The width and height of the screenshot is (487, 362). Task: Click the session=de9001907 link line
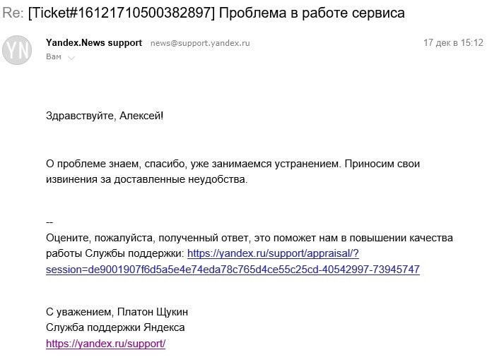[x=233, y=270]
